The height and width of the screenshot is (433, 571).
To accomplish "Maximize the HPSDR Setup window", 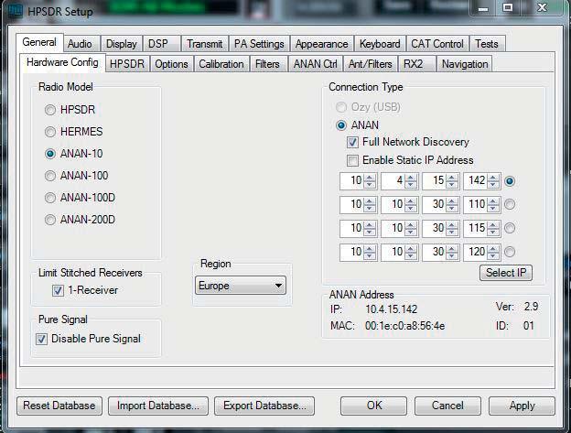I will (x=508, y=8).
